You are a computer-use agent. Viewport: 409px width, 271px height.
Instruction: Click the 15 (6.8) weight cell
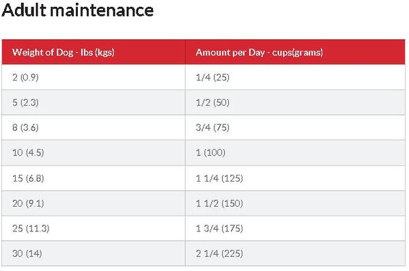point(94,178)
